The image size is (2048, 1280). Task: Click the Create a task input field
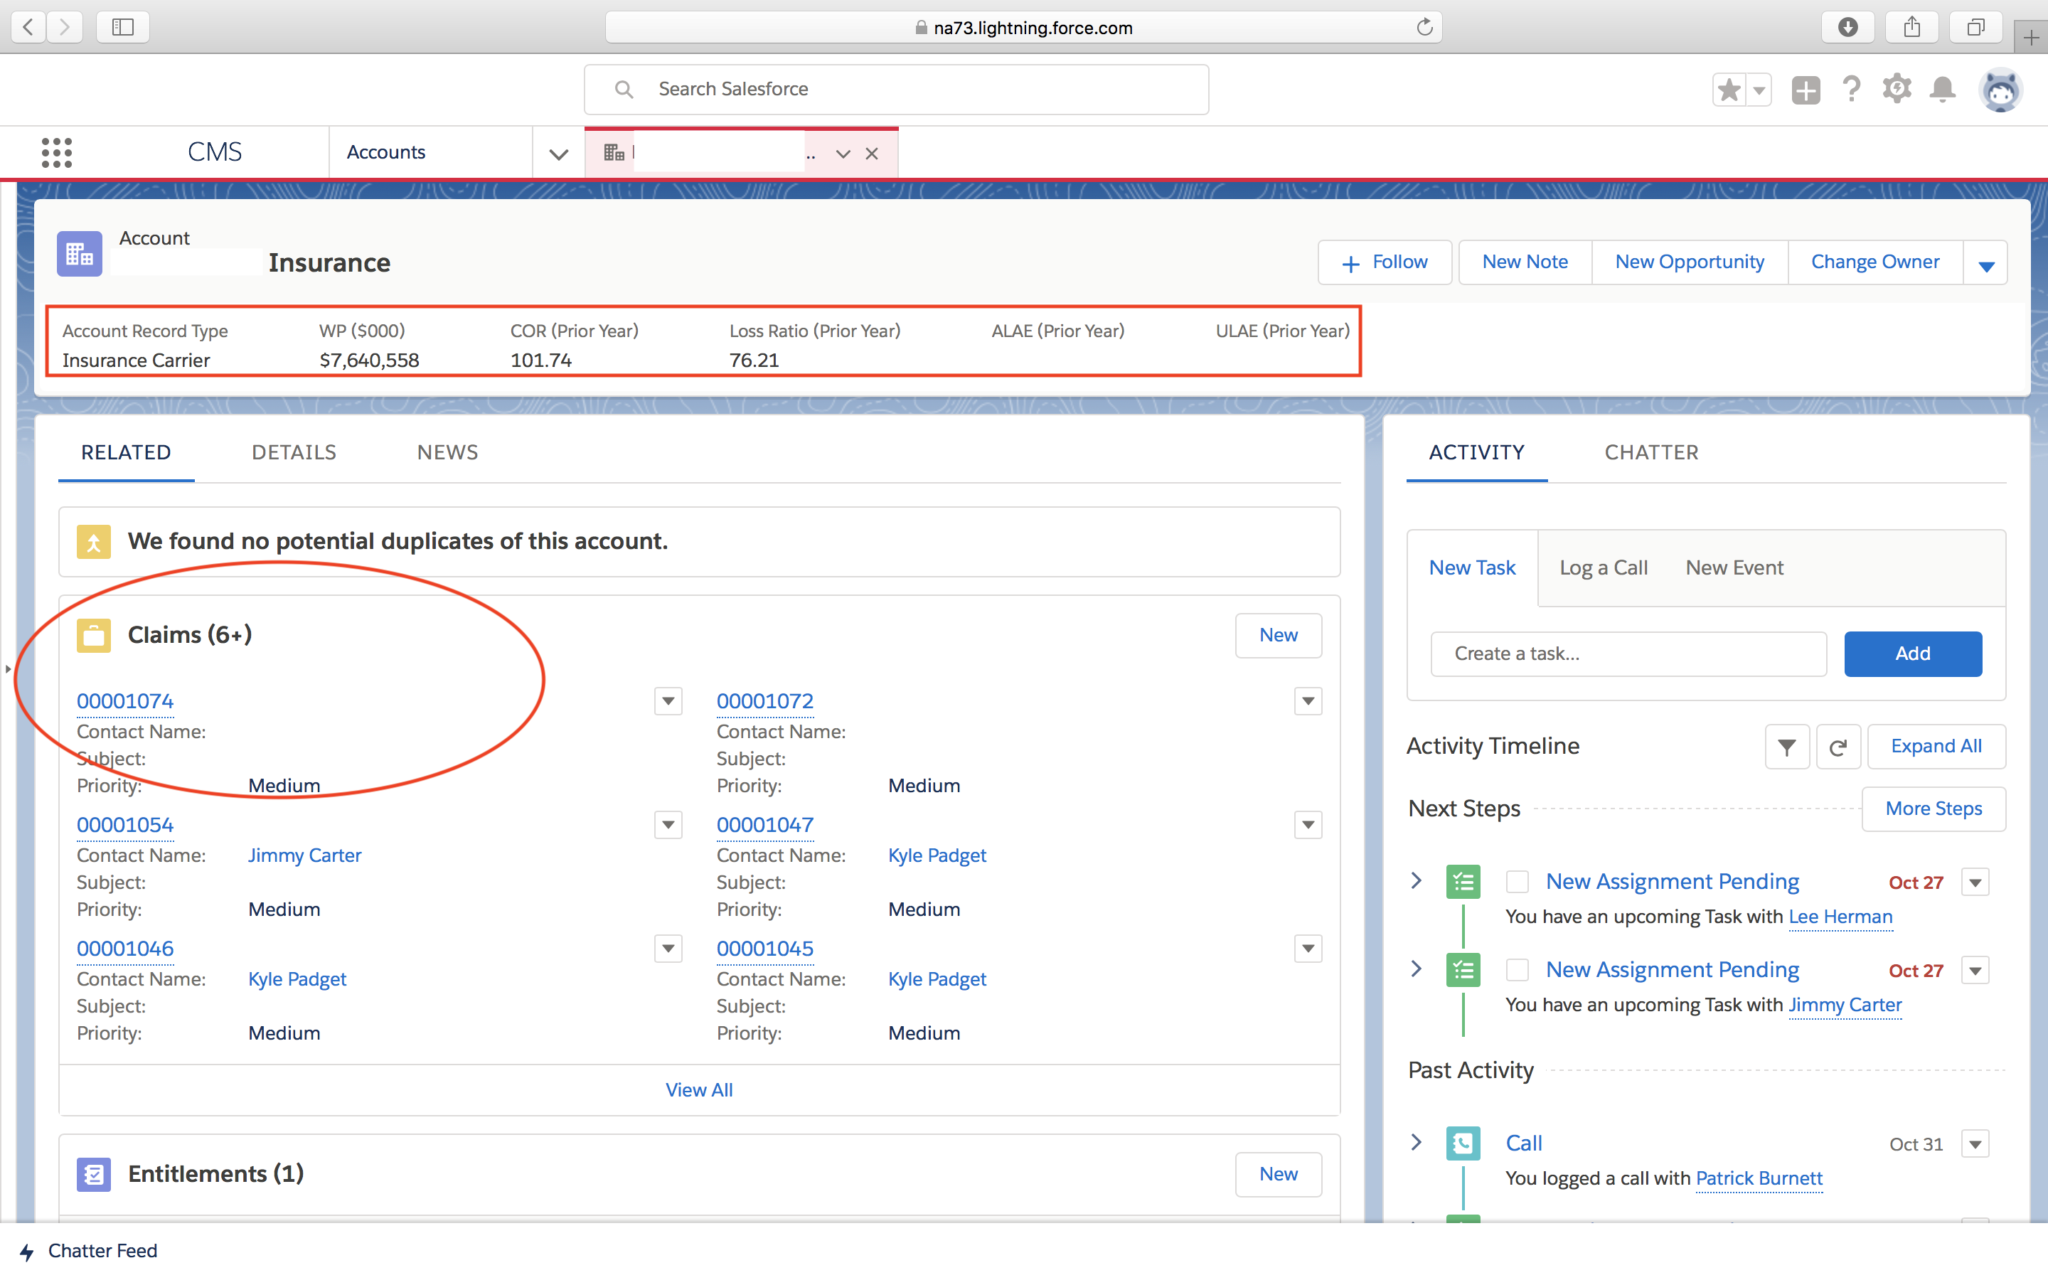click(1628, 654)
